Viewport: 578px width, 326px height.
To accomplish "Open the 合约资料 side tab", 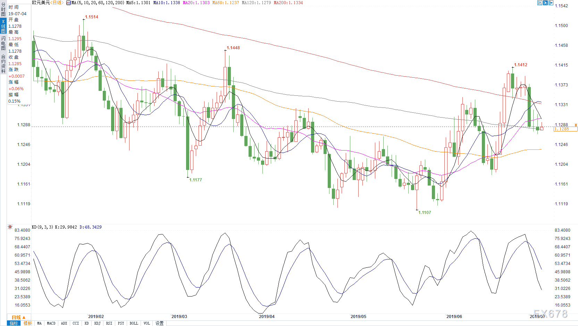I will (3, 63).
